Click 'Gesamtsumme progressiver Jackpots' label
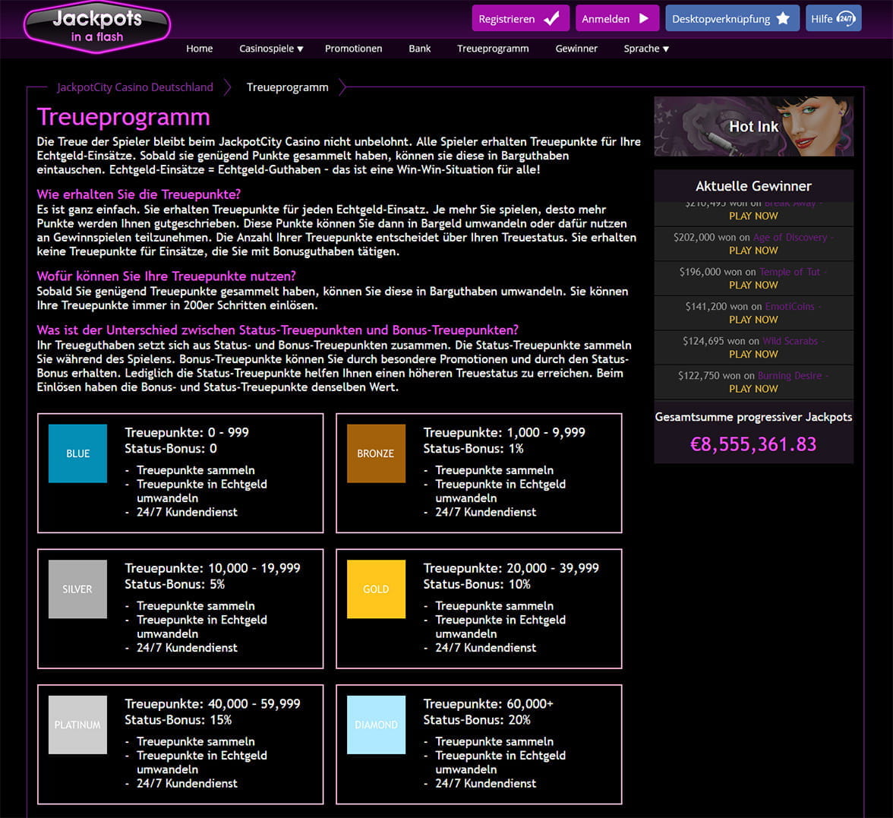Screen dimensions: 893x818 753,417
